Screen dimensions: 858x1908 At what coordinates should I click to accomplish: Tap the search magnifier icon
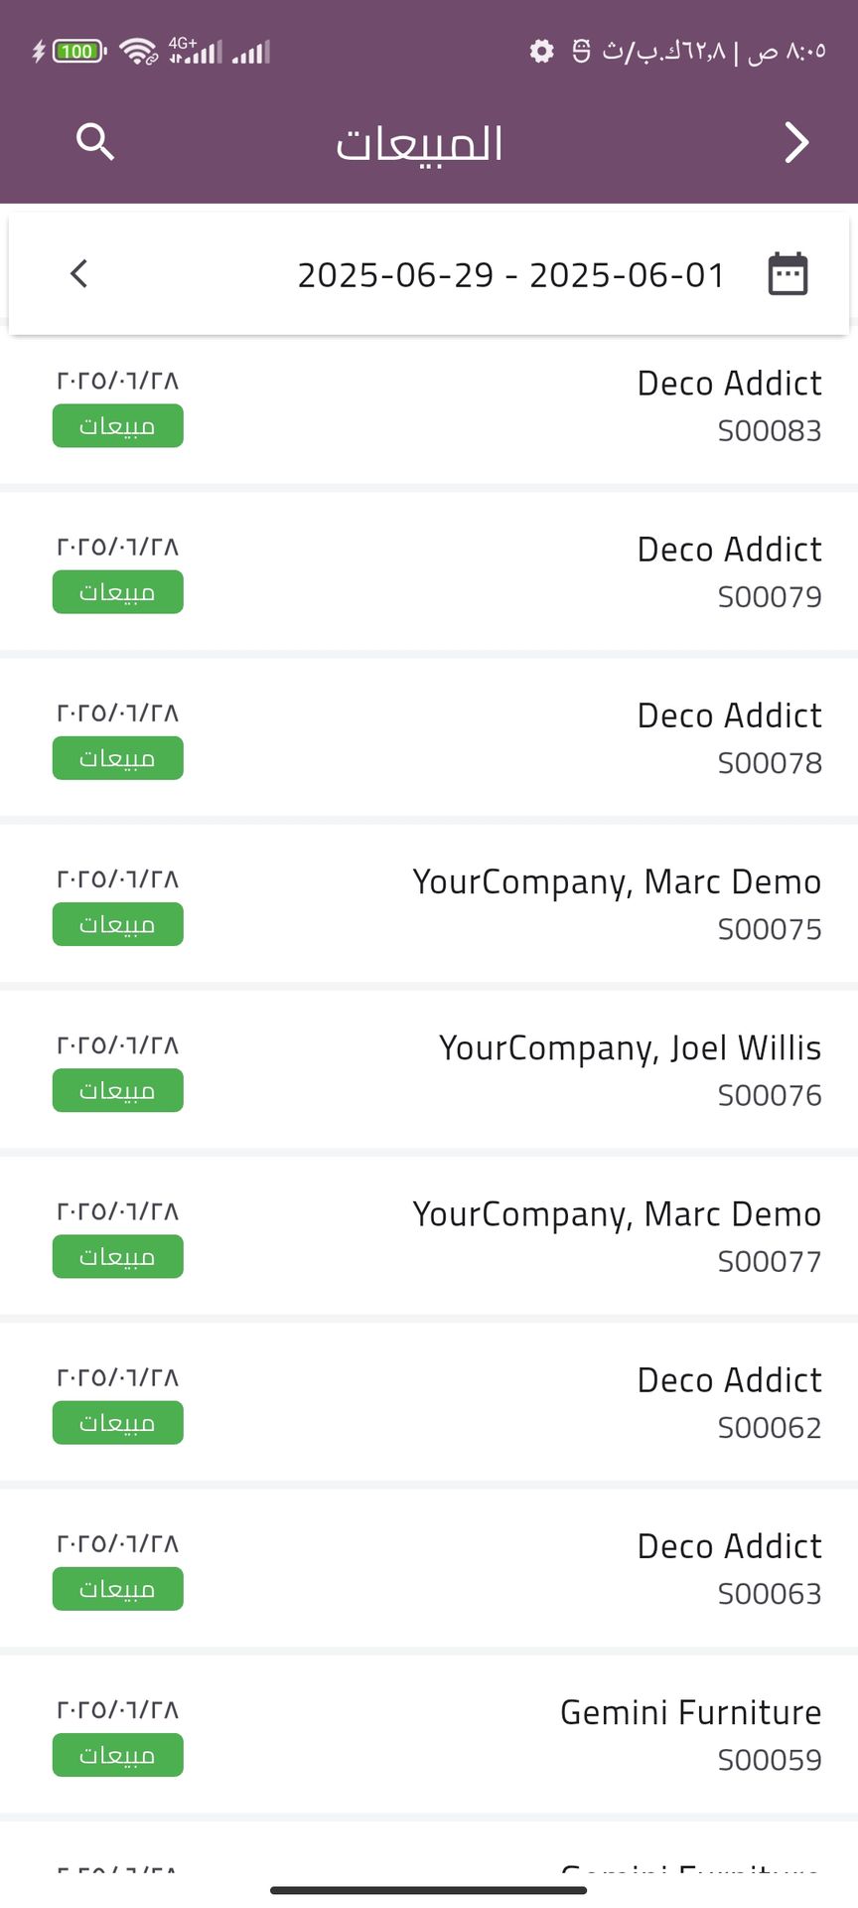[x=95, y=142]
